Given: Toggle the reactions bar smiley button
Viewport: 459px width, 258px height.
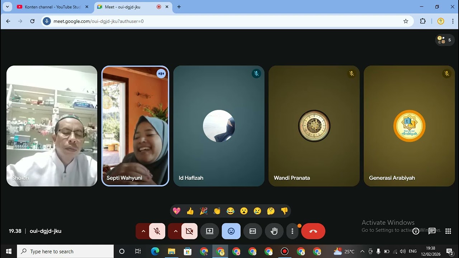Looking at the screenshot, I should tap(231, 231).
